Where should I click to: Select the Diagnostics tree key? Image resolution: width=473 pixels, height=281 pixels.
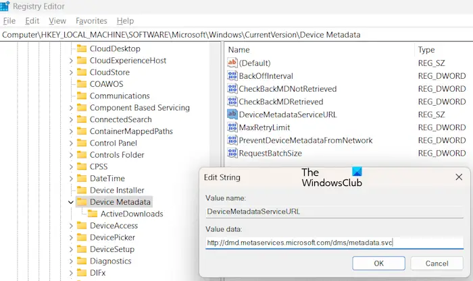tap(110, 261)
